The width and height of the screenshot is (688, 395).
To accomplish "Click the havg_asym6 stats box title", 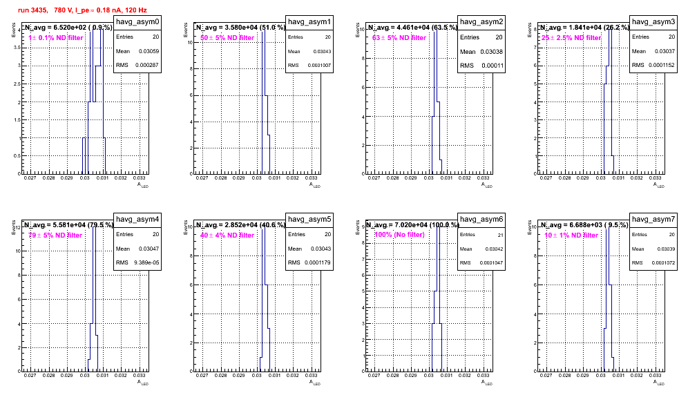I will point(481,220).
